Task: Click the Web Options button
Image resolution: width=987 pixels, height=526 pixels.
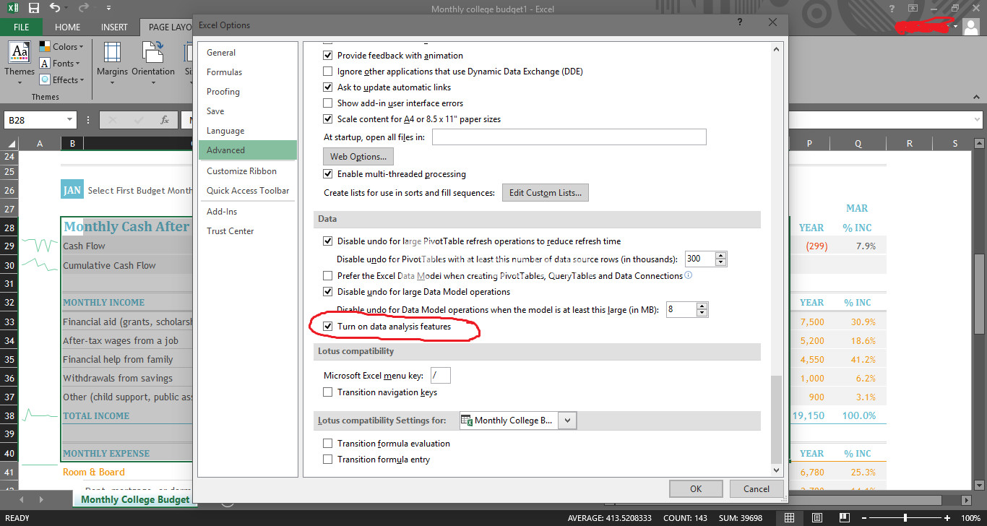Action: pyautogui.click(x=358, y=157)
